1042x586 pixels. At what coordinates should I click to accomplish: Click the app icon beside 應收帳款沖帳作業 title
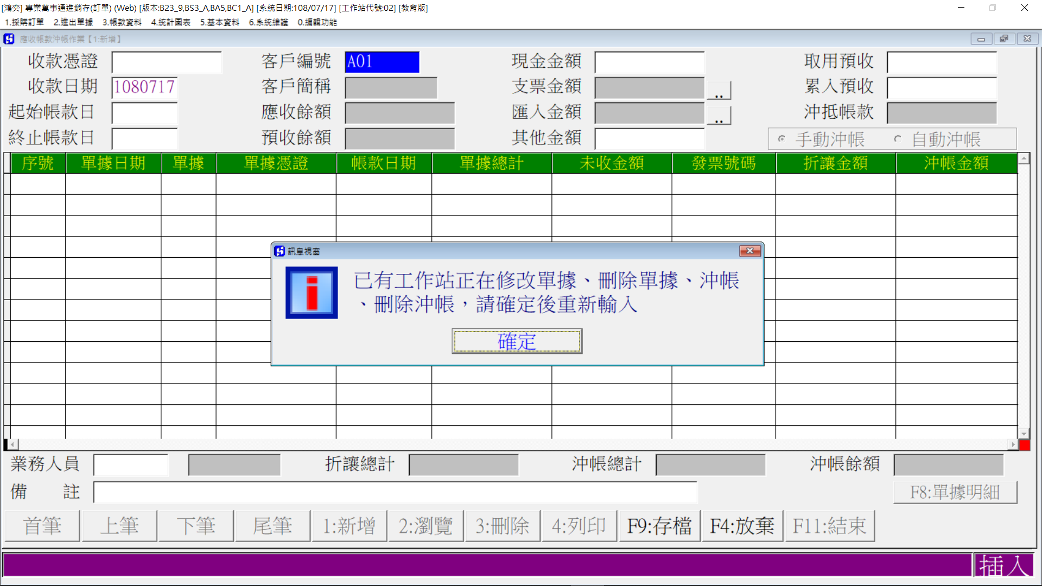[9, 39]
